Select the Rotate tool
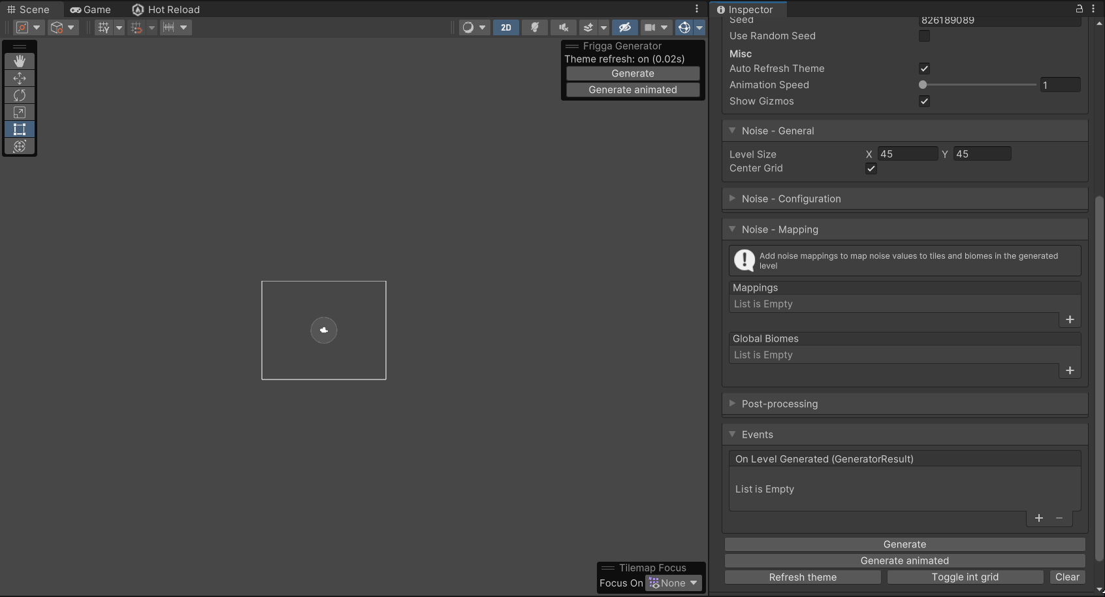This screenshot has height=597, width=1105. [20, 95]
